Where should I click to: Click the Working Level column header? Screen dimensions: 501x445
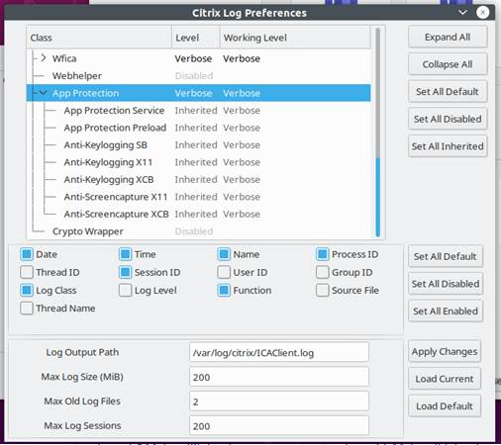coord(295,38)
